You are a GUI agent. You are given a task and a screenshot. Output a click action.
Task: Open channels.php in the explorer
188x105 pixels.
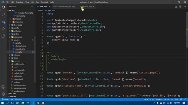[x=21, y=46]
